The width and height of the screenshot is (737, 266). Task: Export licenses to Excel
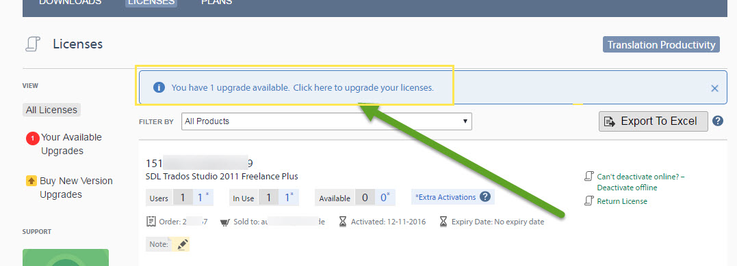click(x=654, y=121)
